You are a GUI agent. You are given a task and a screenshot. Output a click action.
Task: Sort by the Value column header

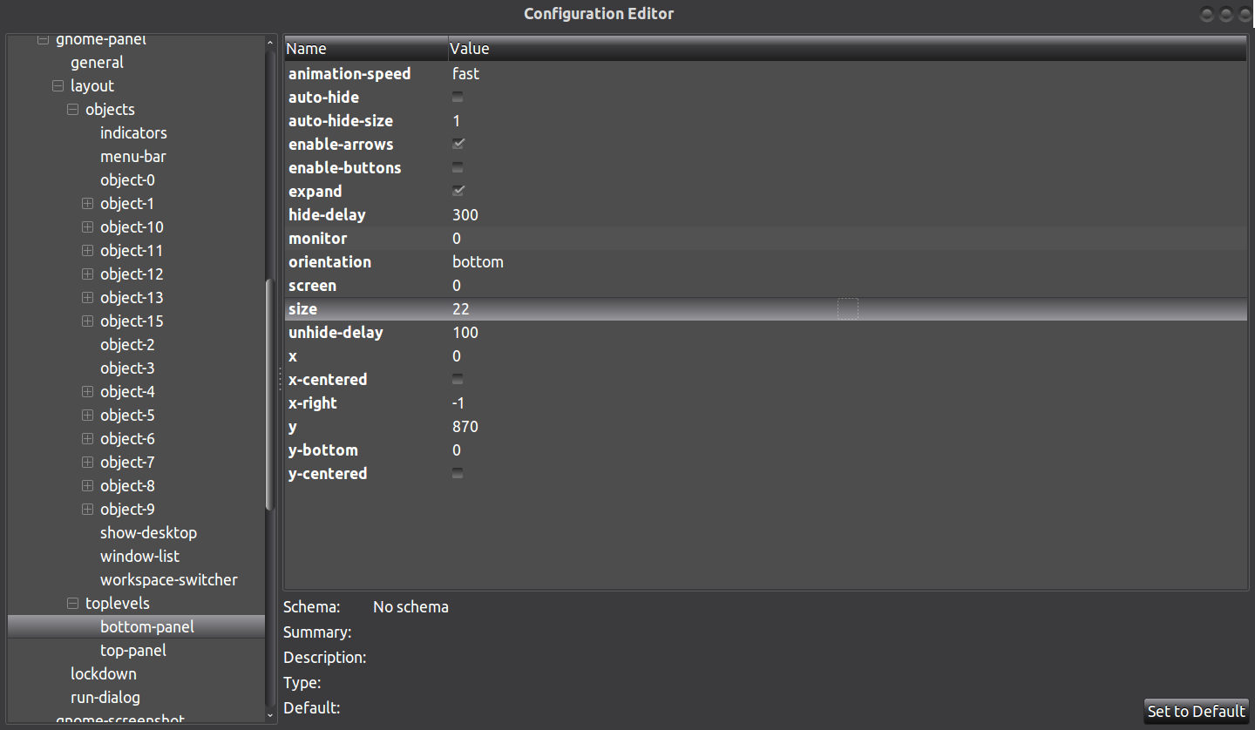point(847,49)
